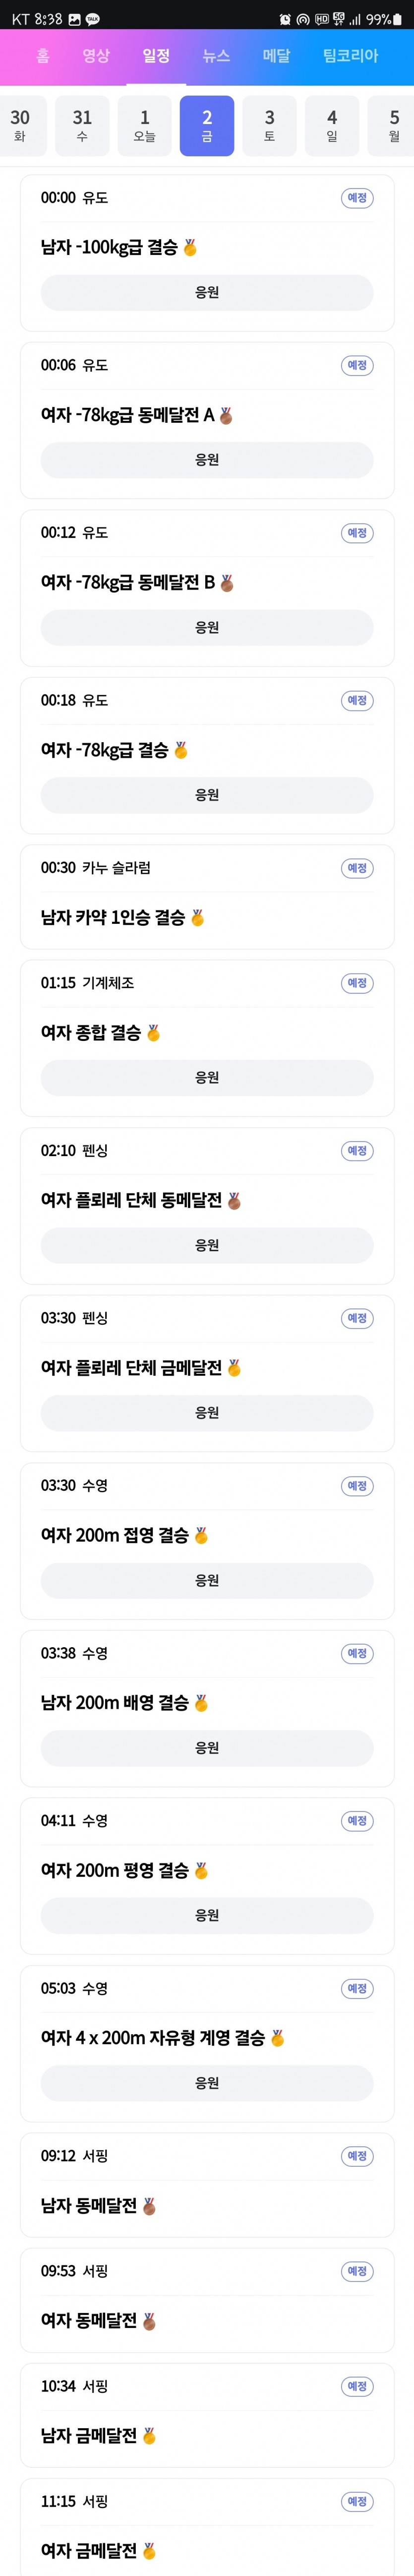Tap bronze medal icon on 여자 -78kg급 동메달전 A
414x2576 pixels.
pos(226,415)
